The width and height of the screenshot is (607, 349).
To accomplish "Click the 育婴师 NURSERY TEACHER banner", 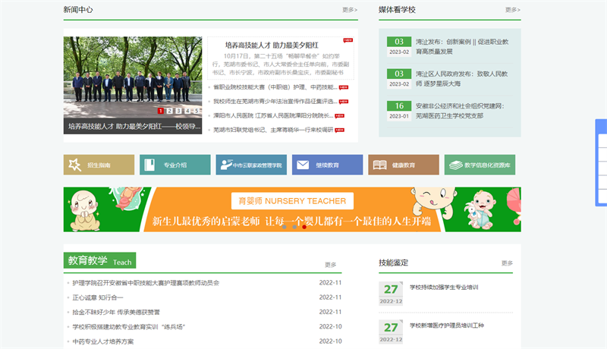I will click(292, 209).
